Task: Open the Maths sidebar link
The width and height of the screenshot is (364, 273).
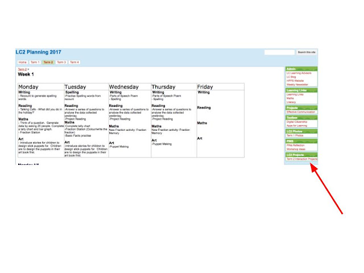Action: [x=290, y=98]
